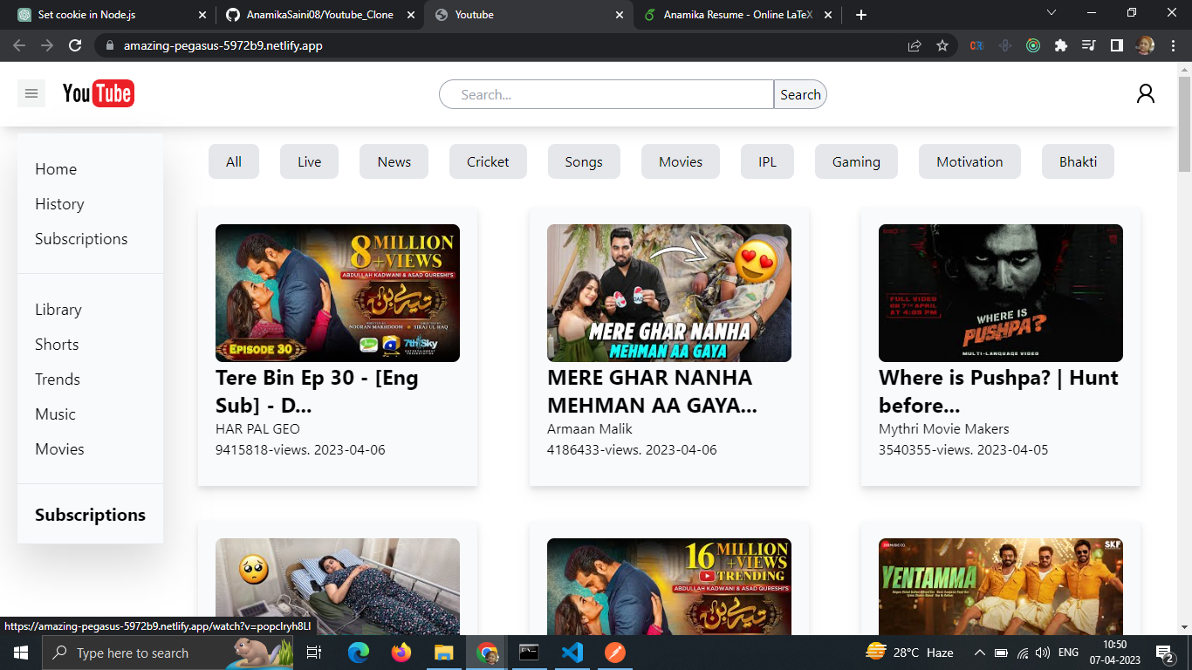Image resolution: width=1192 pixels, height=670 pixels.
Task: Open Trends from the sidebar
Action: click(x=58, y=379)
